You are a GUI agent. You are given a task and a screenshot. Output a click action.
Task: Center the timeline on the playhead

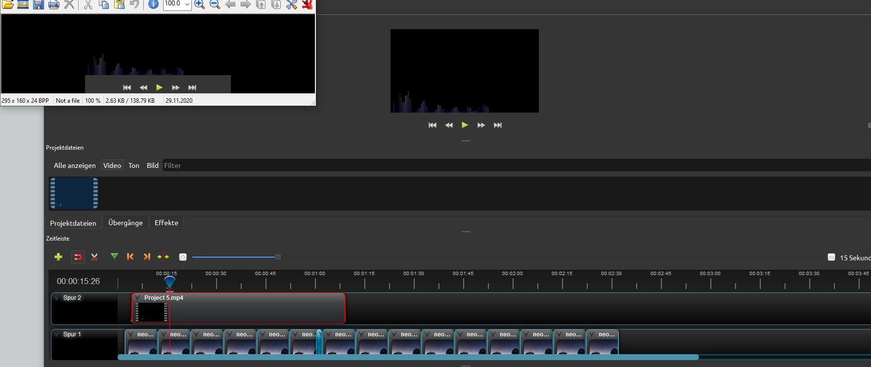click(x=163, y=257)
